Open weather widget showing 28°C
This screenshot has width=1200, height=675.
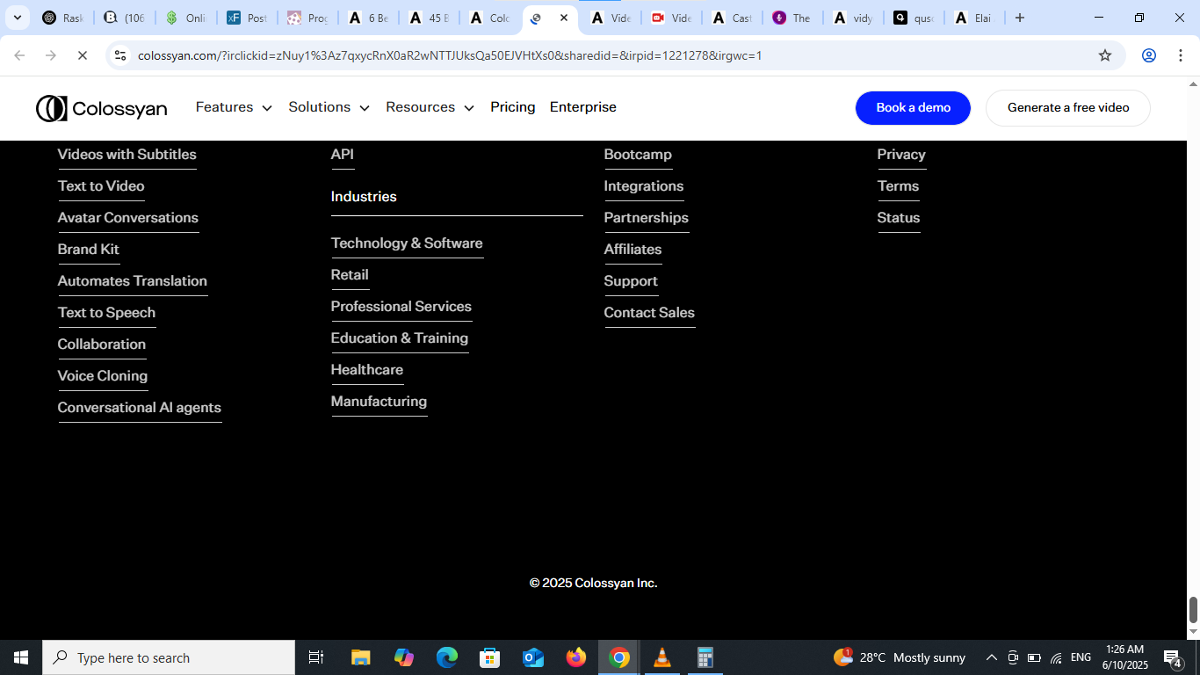click(x=899, y=657)
